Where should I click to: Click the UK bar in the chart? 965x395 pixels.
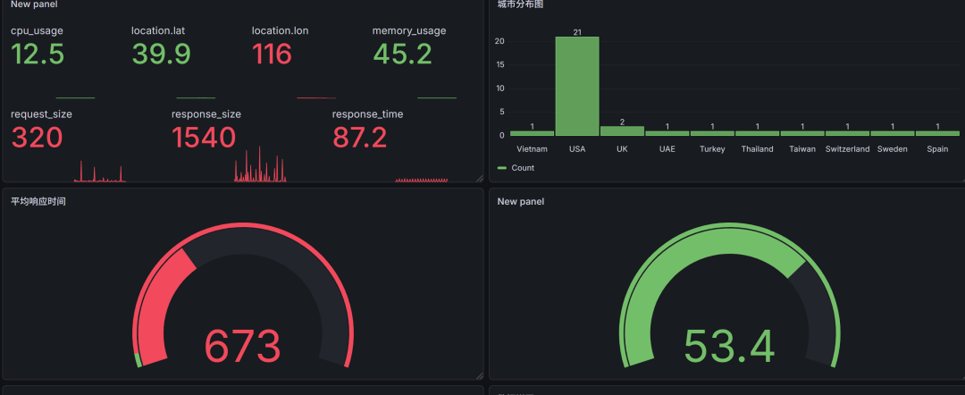coord(622,131)
